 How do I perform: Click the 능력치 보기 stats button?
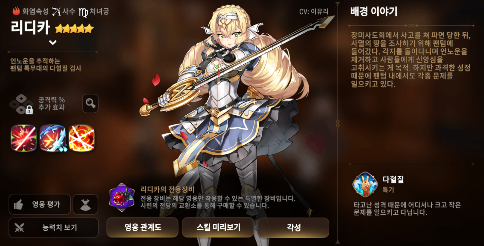[x=53, y=228]
